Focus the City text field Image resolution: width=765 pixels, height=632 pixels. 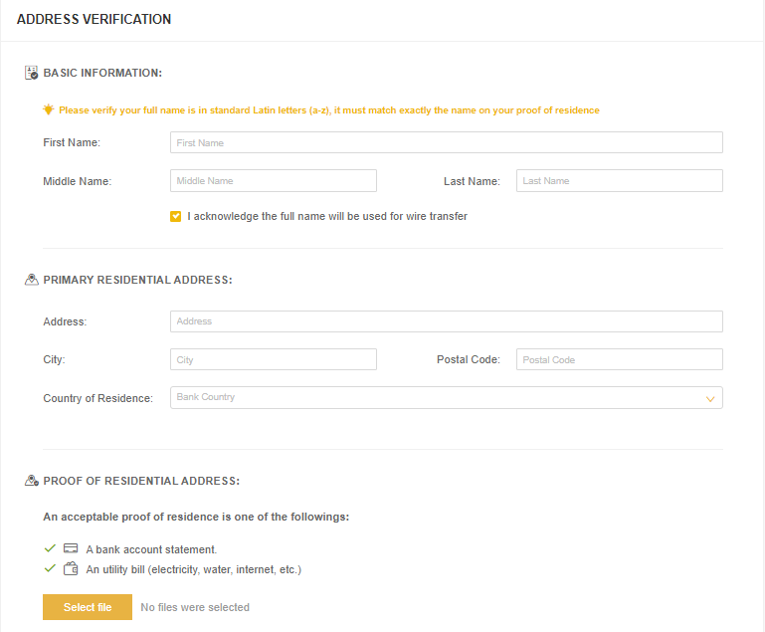[274, 359]
